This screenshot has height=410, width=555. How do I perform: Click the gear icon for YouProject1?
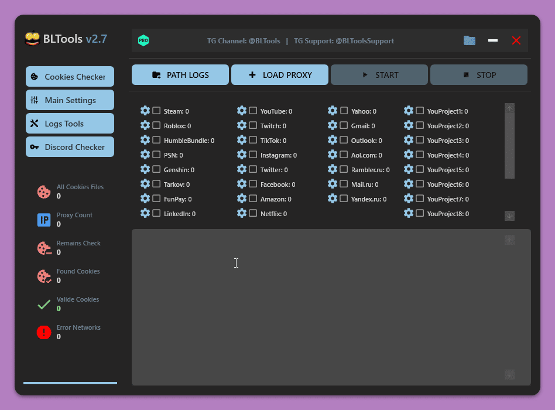[409, 111]
